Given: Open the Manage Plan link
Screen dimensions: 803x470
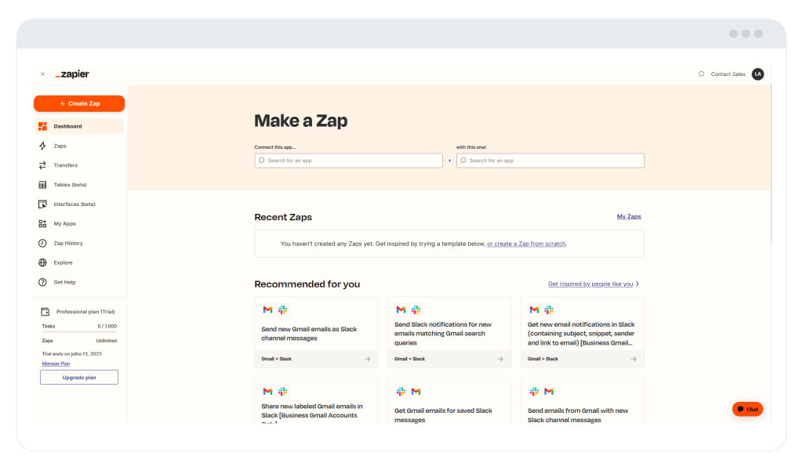Looking at the screenshot, I should coord(56,363).
